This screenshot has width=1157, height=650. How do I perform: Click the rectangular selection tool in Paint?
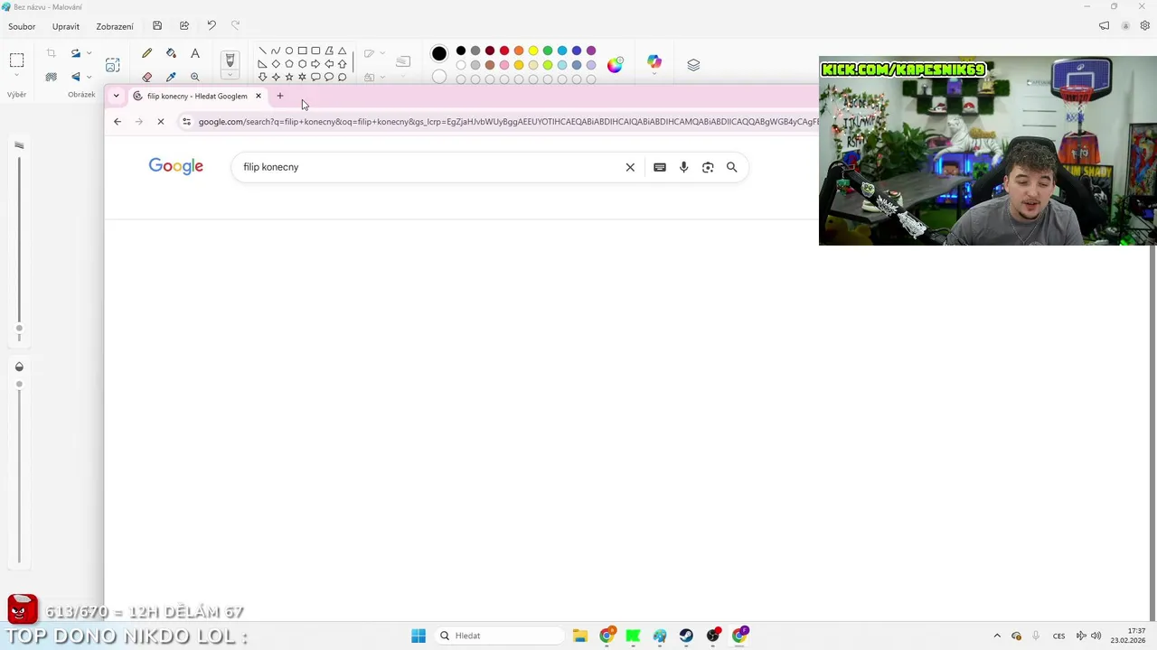tap(16, 60)
